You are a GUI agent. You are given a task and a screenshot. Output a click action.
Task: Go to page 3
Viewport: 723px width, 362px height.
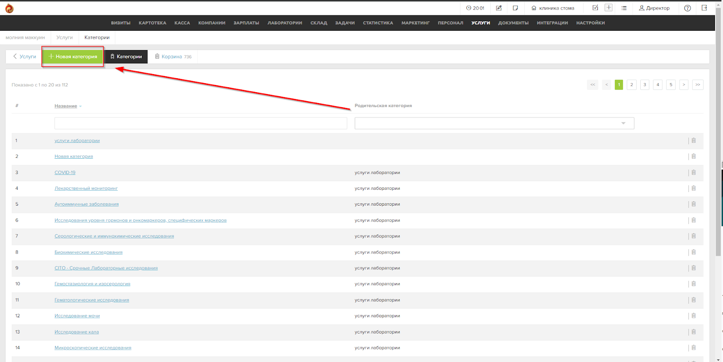tap(645, 85)
